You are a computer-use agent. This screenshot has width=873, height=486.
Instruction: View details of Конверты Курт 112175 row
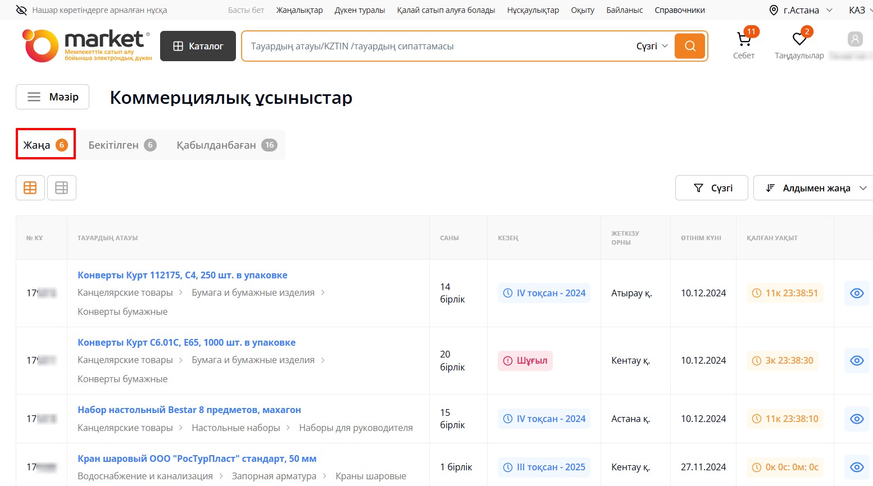coord(856,293)
